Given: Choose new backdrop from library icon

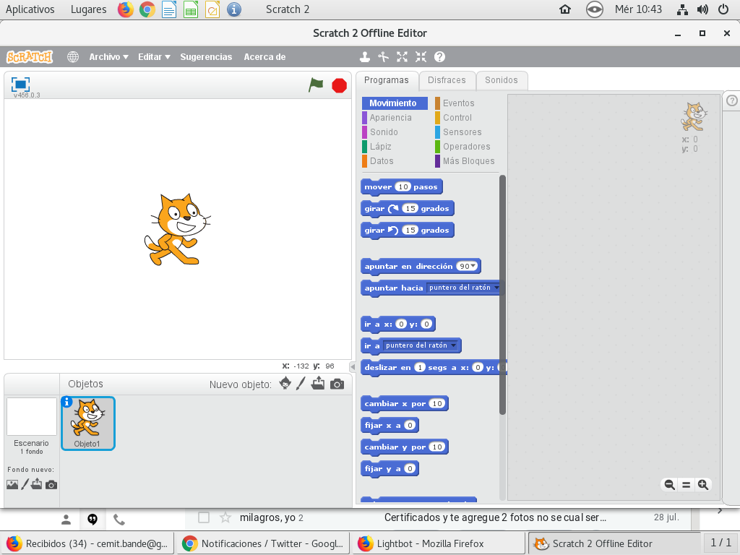Looking at the screenshot, I should [12, 485].
